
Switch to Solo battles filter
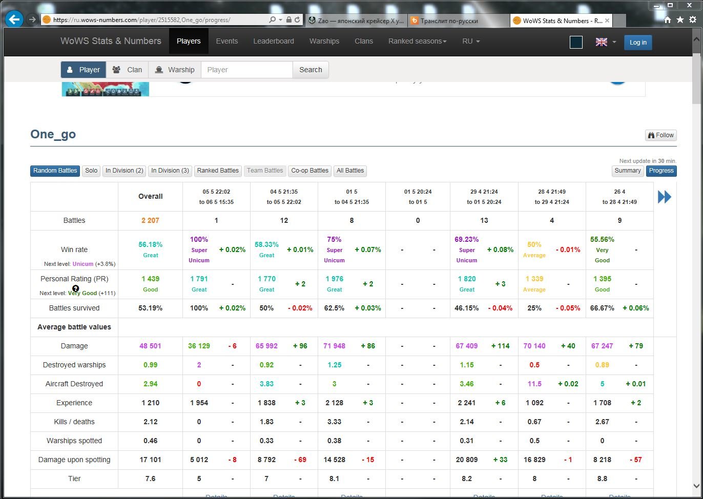click(x=91, y=171)
